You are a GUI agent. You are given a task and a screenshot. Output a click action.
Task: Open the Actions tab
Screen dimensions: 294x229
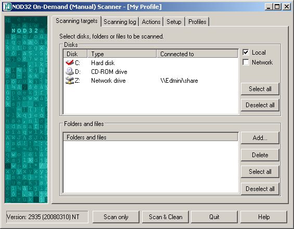point(151,22)
